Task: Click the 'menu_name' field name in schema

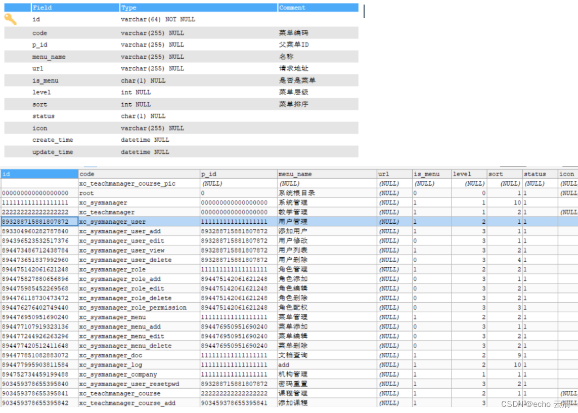Action: coord(49,57)
